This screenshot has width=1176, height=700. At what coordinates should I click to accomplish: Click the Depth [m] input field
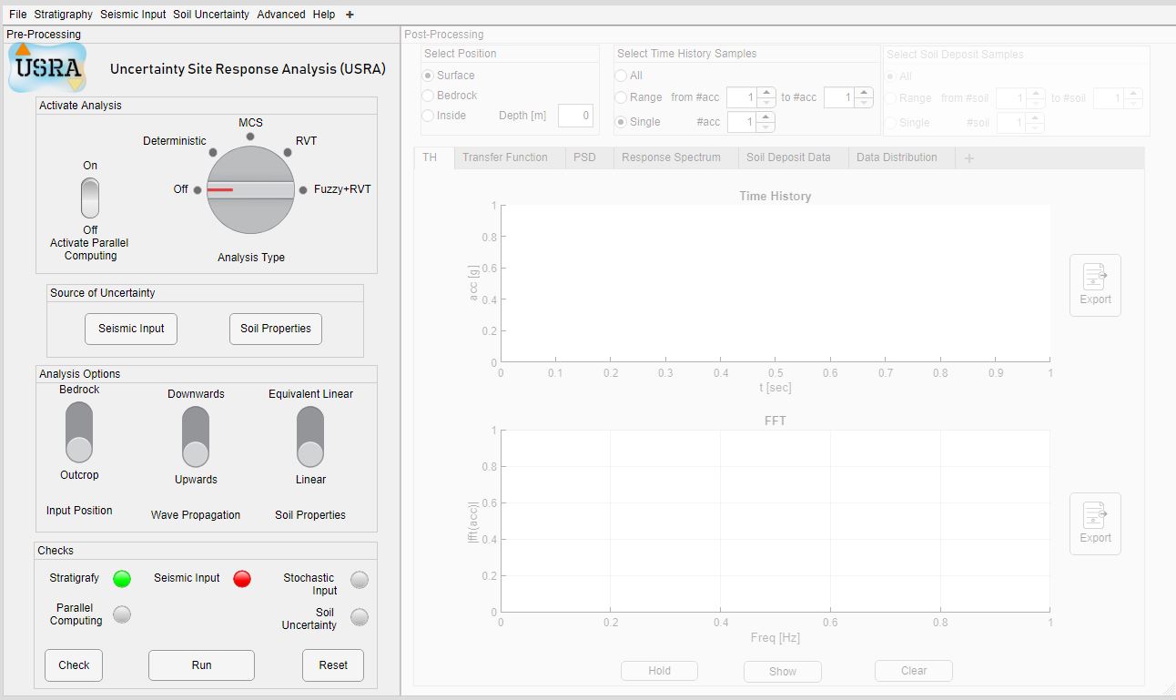pos(575,116)
